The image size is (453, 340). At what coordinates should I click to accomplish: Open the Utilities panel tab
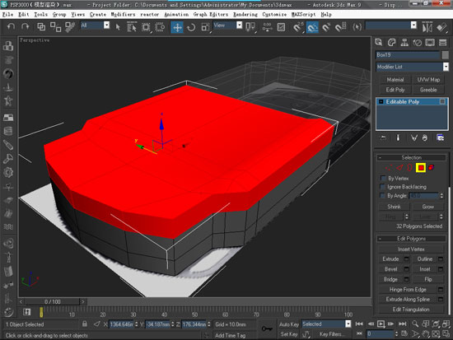(x=442, y=43)
